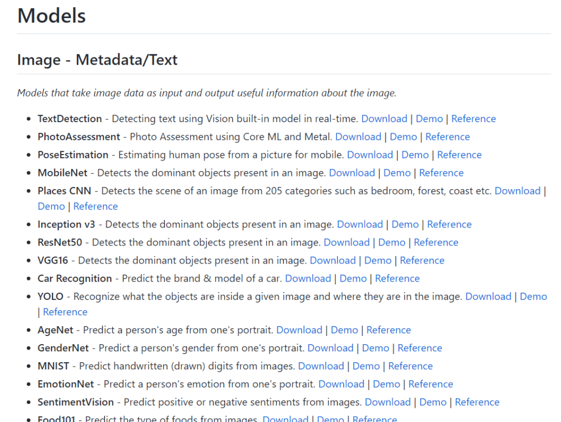Open the YOLO Demo link

[534, 296]
